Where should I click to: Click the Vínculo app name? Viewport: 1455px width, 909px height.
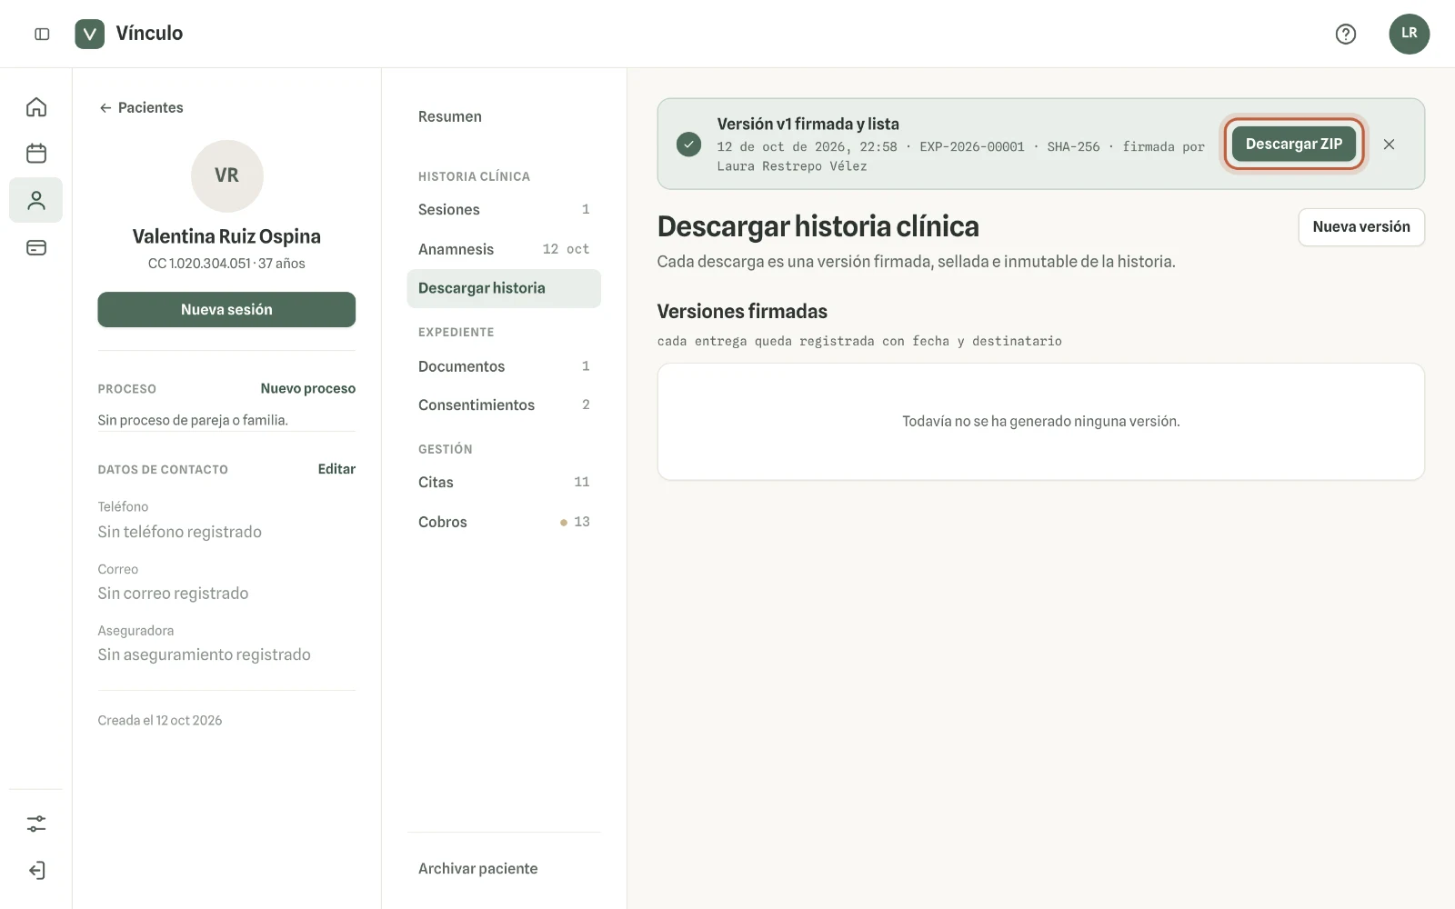[149, 34]
